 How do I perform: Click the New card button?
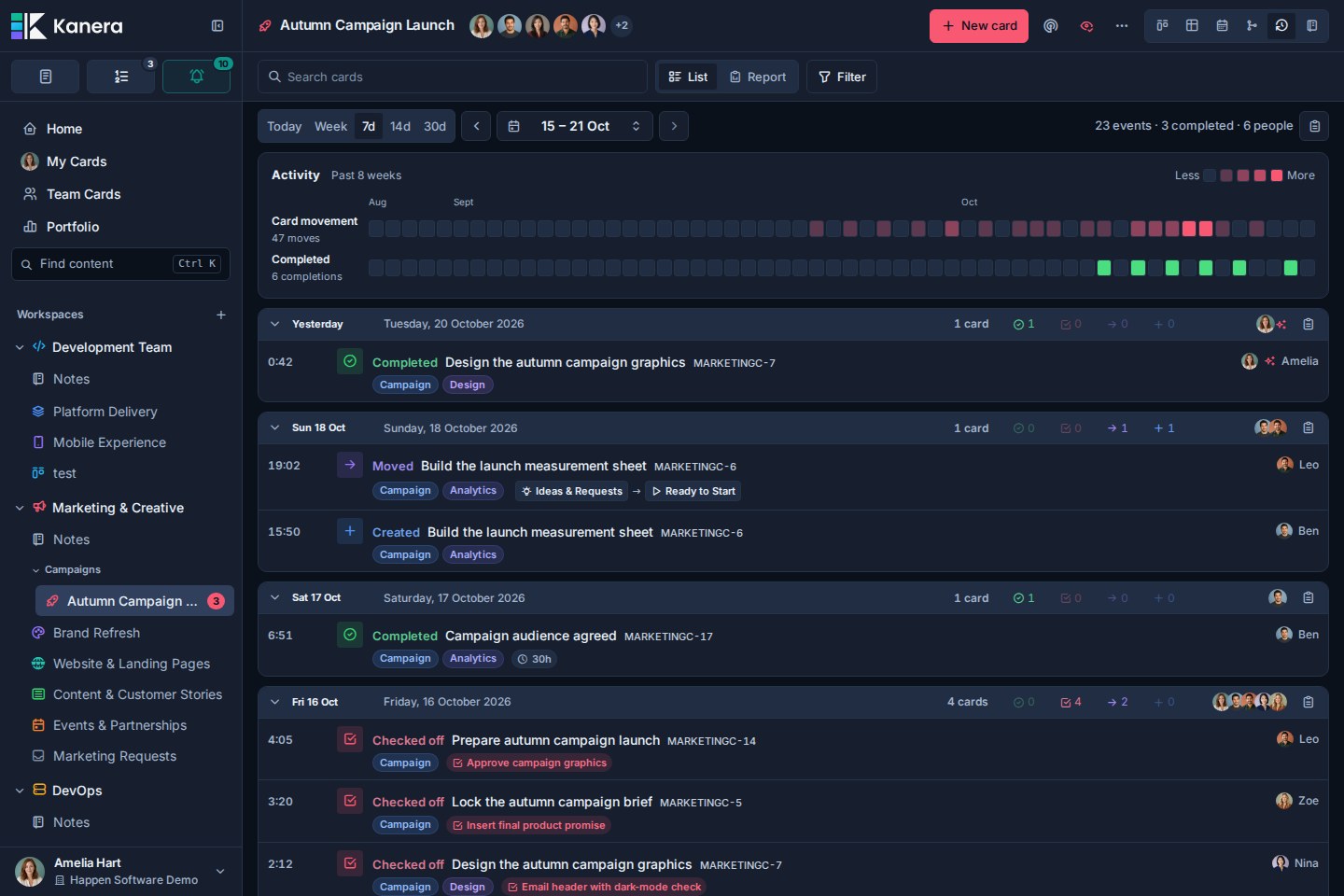979,26
